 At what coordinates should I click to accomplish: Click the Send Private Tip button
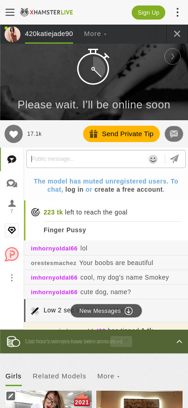tap(121, 134)
